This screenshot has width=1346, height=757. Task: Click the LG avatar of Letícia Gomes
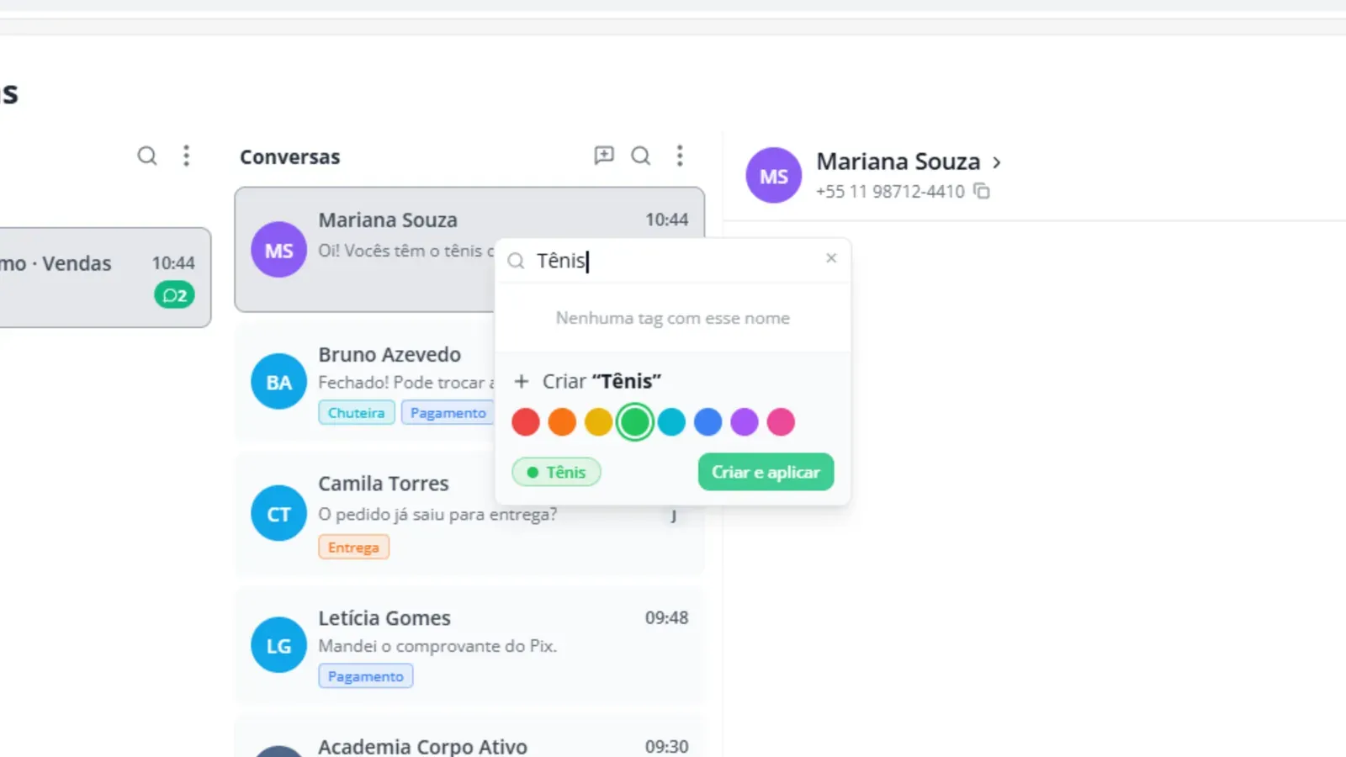278,645
